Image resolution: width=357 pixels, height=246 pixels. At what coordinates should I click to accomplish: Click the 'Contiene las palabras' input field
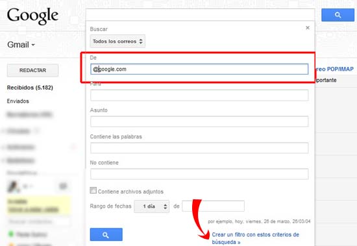coord(199,148)
